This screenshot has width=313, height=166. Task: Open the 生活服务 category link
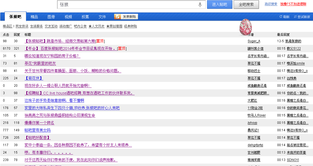37,26
